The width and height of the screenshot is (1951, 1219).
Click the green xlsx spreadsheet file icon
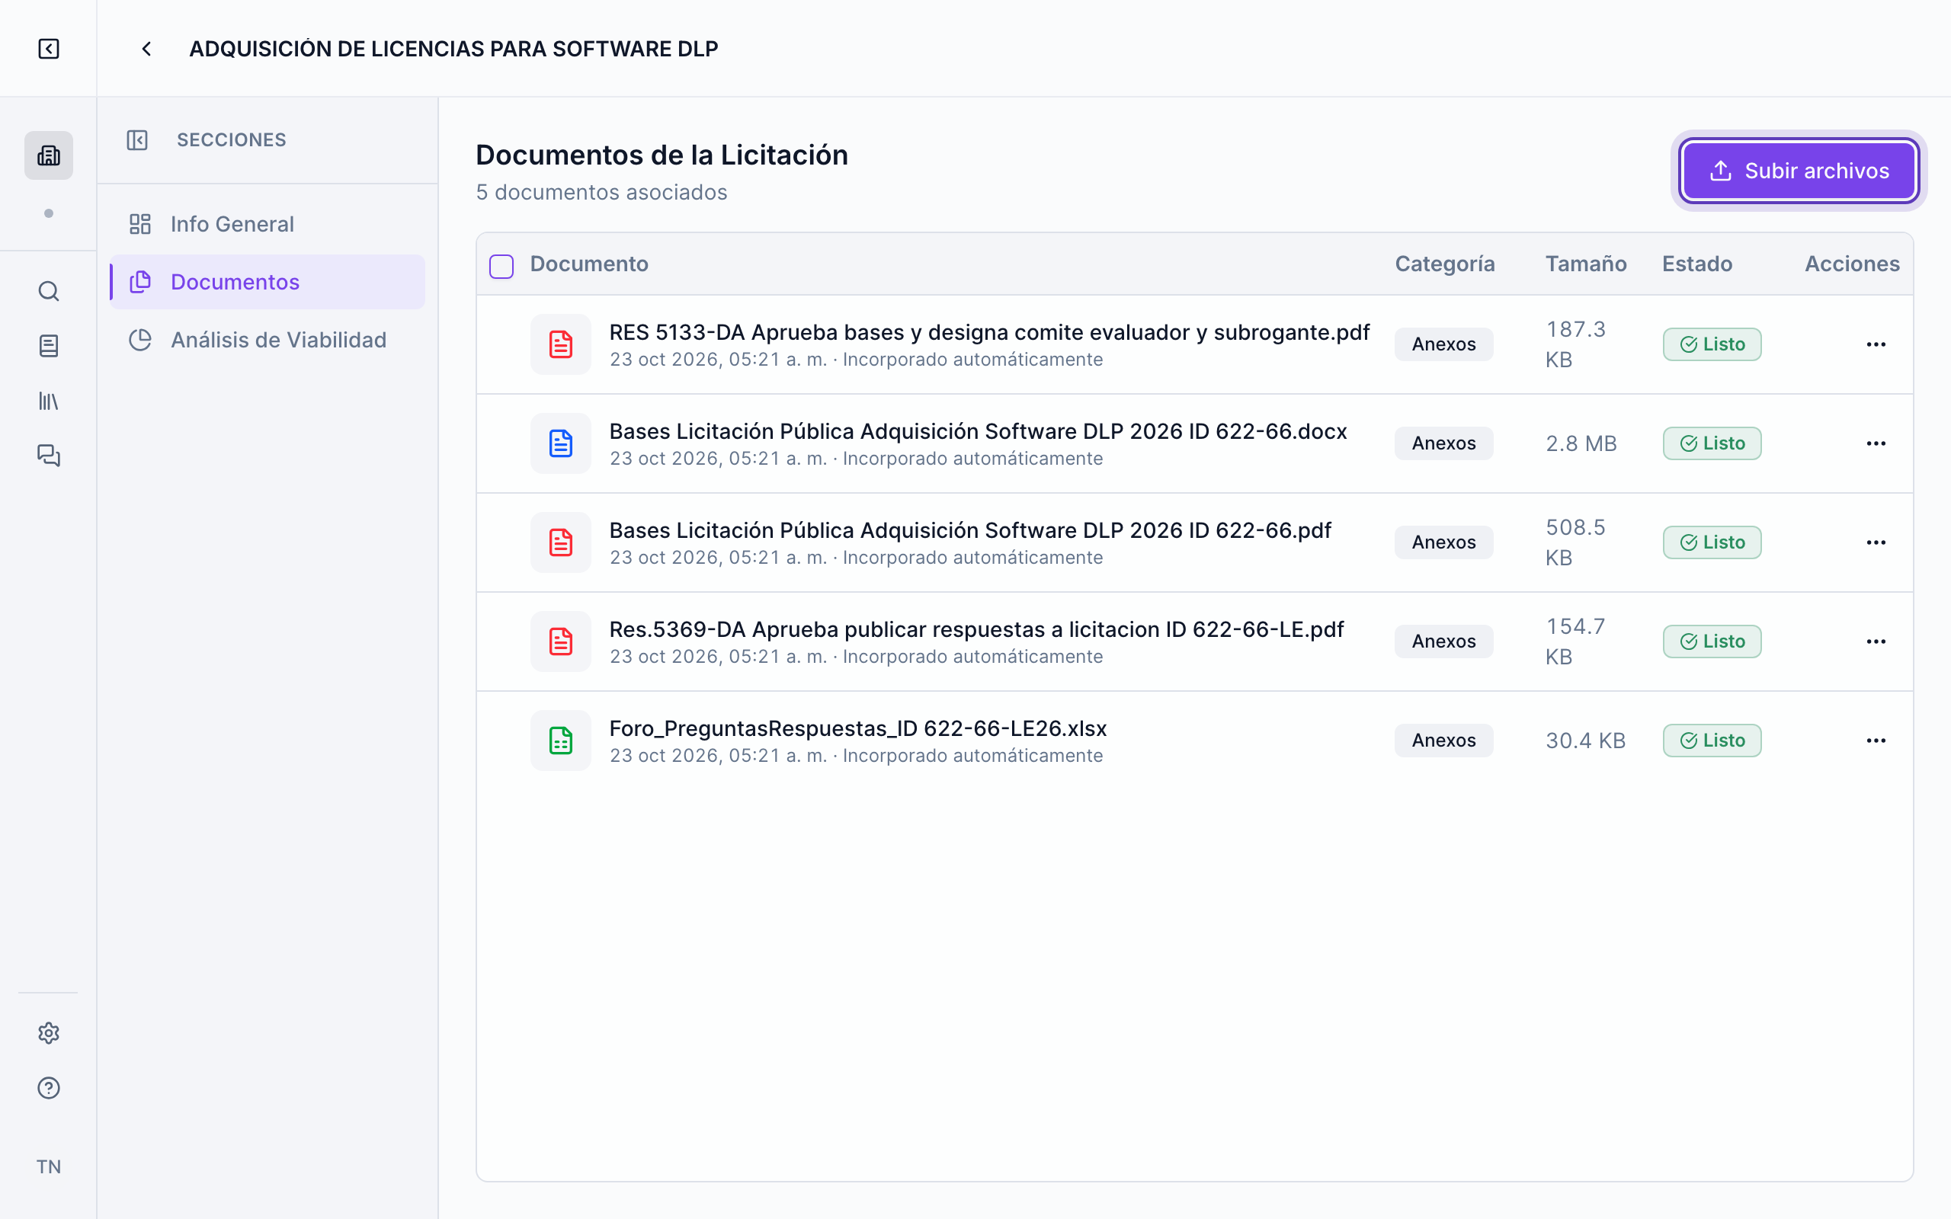(x=560, y=740)
